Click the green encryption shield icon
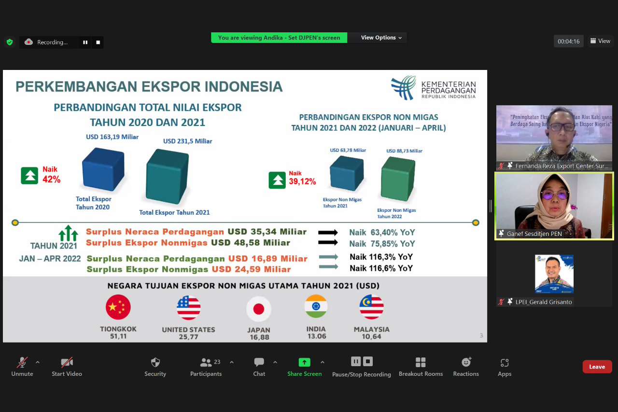This screenshot has width=618, height=412. (10, 42)
